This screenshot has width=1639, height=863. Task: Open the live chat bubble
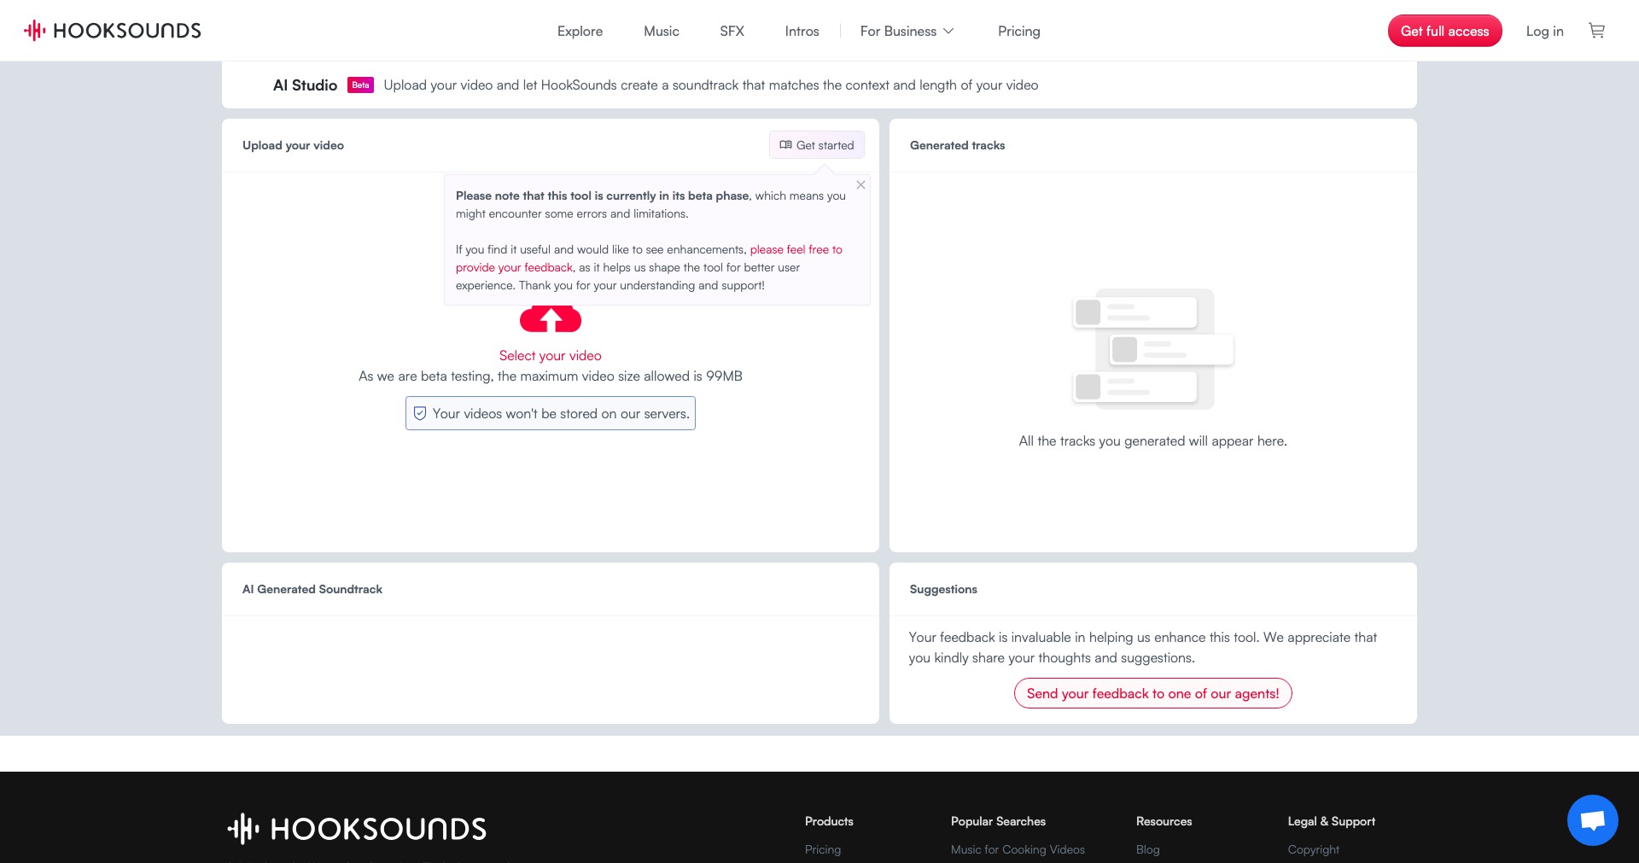point(1592,820)
